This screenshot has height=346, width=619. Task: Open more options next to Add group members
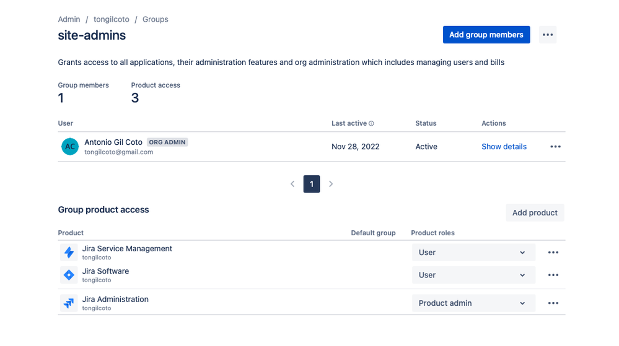[547, 35]
